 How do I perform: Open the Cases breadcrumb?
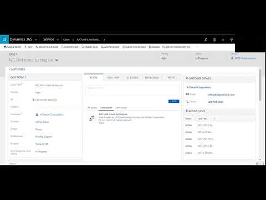(66, 39)
